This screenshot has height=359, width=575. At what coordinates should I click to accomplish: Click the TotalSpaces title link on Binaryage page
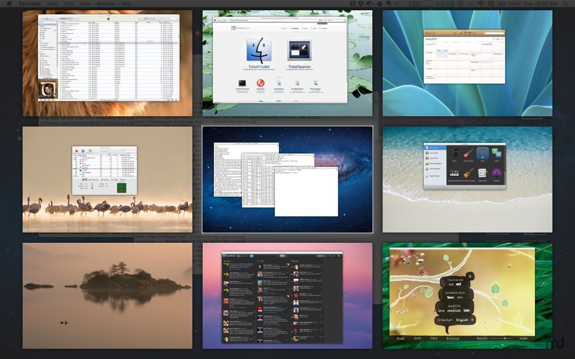300,66
